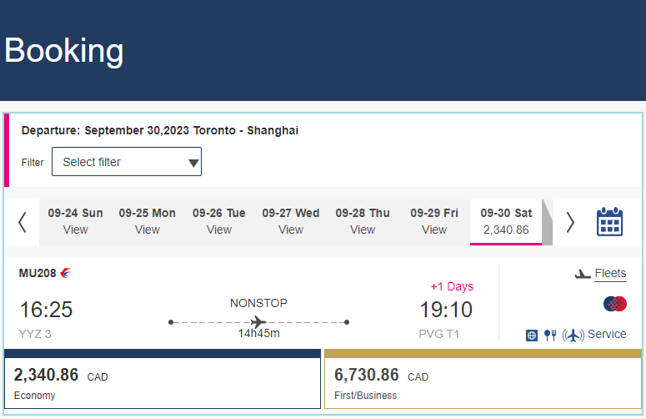Select the 09-30 Sat 2,340.86 tab

coord(506,222)
